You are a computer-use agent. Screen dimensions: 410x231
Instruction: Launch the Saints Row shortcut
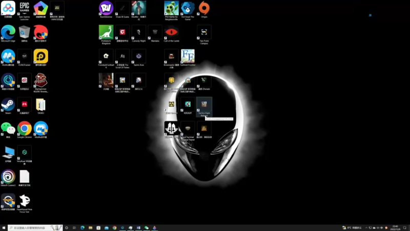(138, 57)
